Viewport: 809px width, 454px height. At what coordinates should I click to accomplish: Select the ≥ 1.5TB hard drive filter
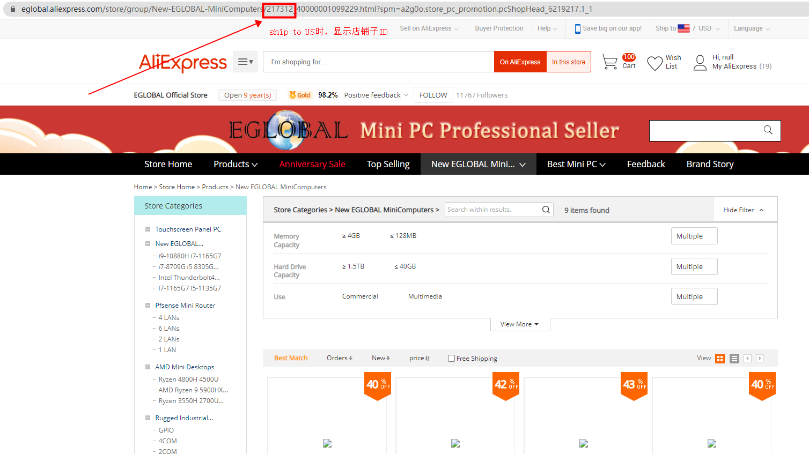353,266
